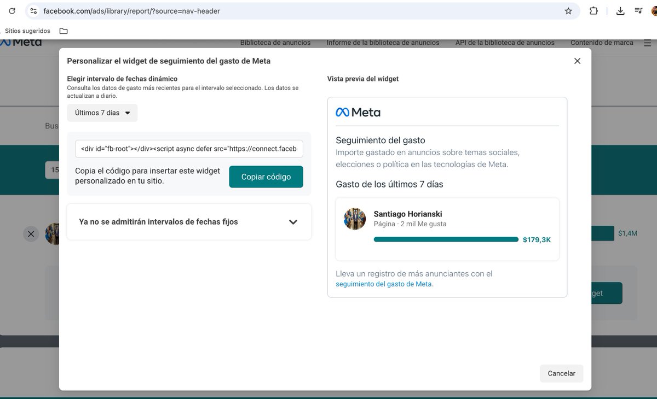Open the media control icon in the browser toolbar
The image size is (657, 399).
coord(638,11)
